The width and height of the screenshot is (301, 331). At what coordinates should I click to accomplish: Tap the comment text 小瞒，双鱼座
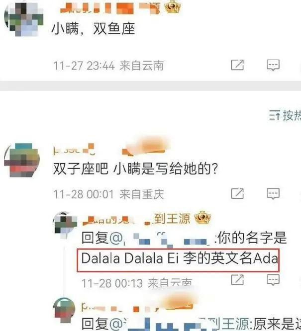pyautogui.click(x=94, y=28)
